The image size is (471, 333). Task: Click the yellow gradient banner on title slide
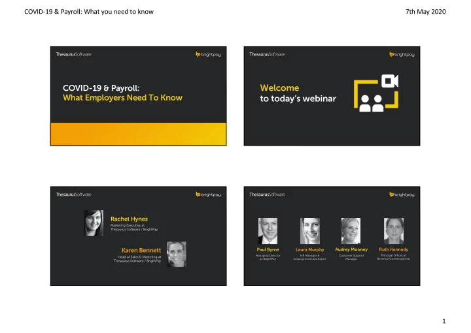pos(138,134)
